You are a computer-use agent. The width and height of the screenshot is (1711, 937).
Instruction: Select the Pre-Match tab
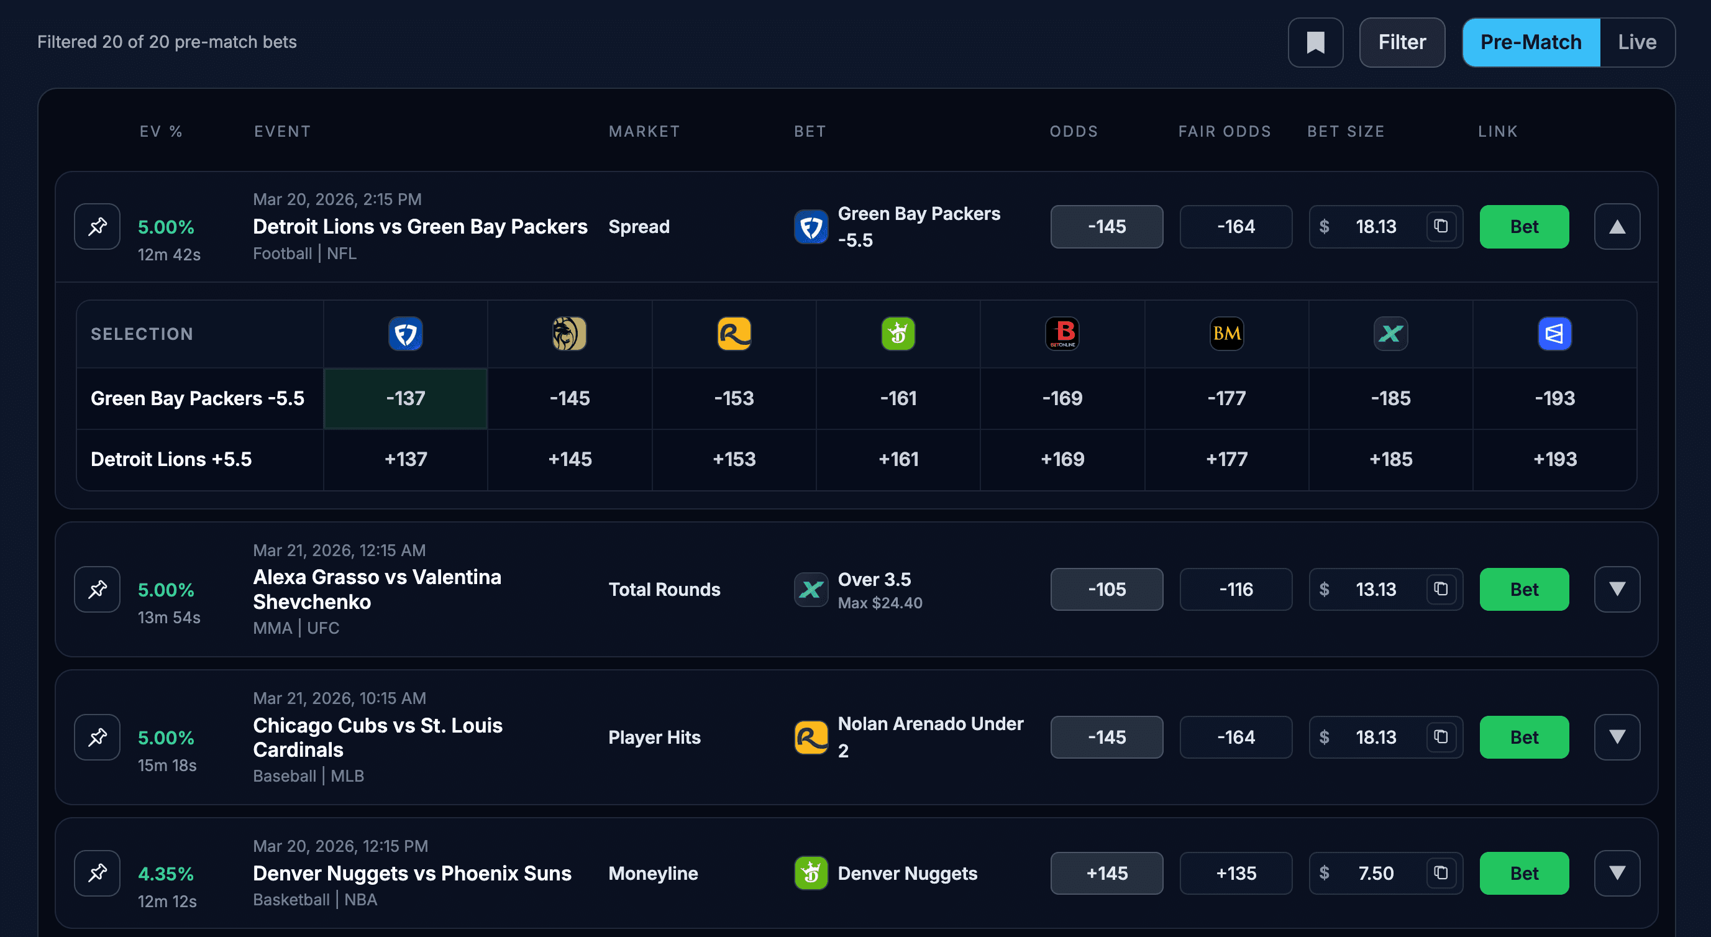1530,42
